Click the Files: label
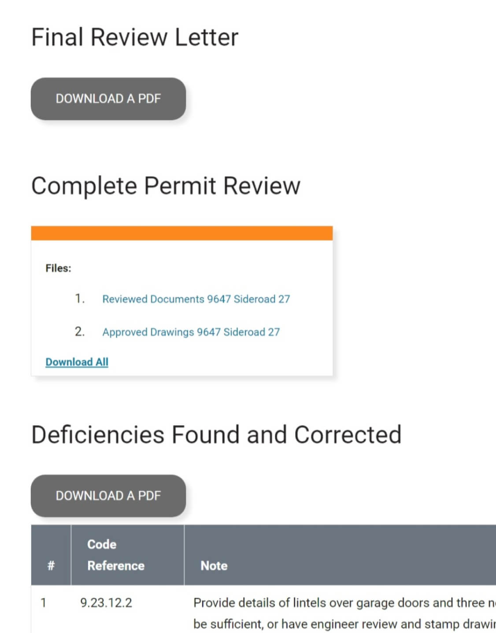496x633 pixels. pyautogui.click(x=59, y=268)
